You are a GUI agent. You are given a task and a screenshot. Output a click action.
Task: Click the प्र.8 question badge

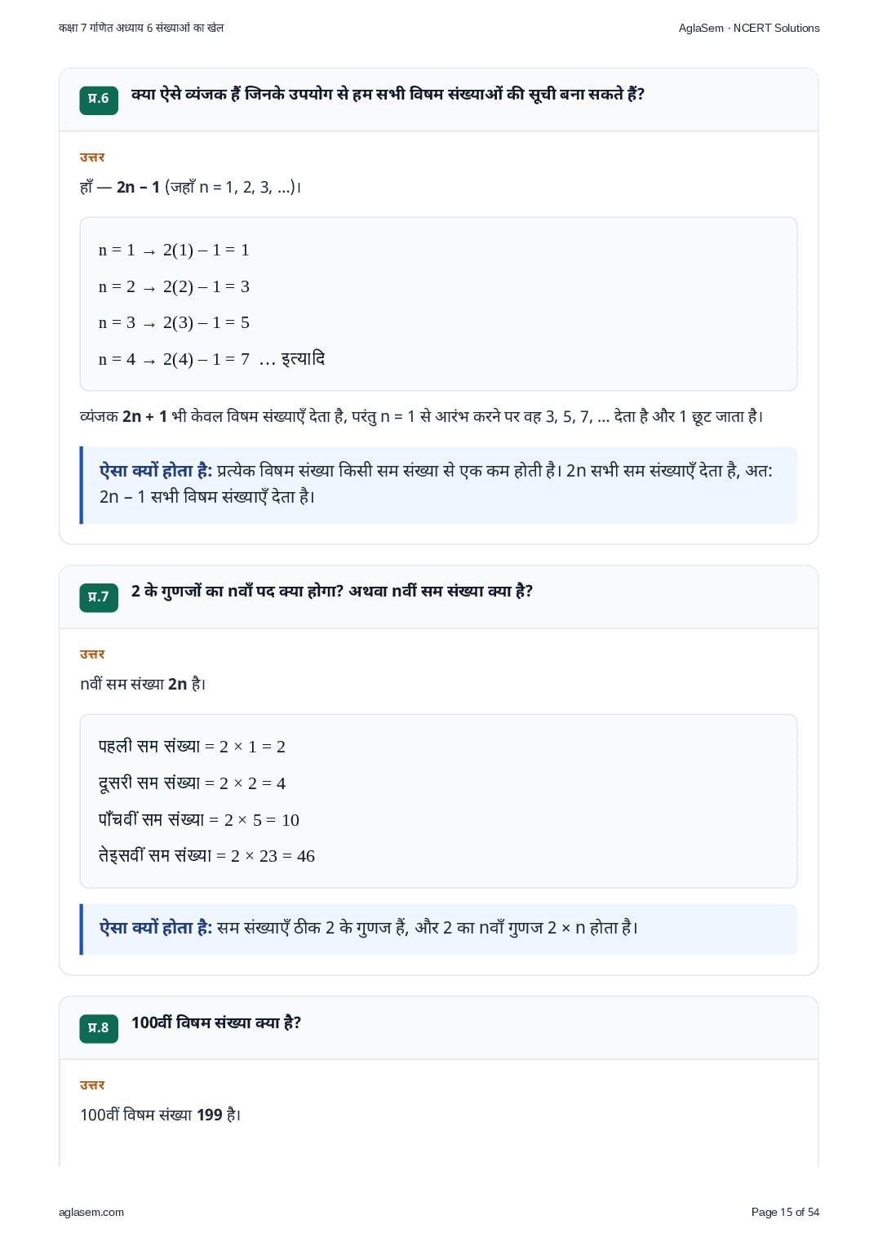tap(99, 1028)
